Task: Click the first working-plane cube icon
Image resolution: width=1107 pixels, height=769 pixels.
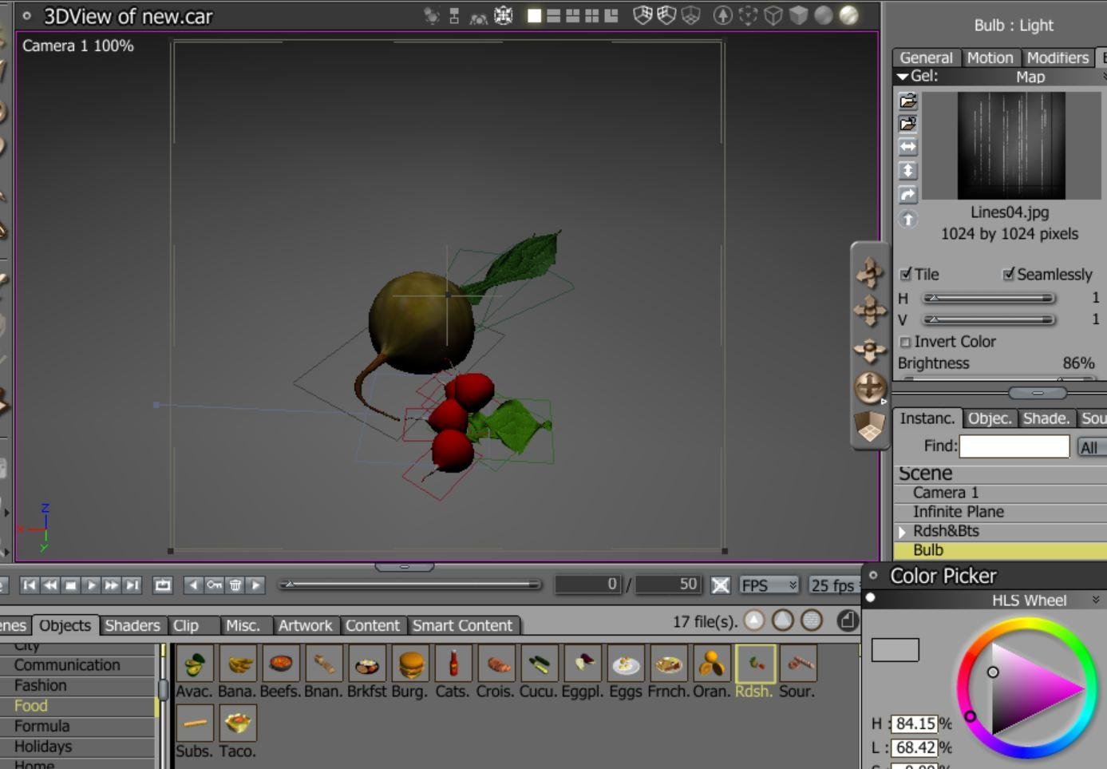Action: (x=642, y=16)
